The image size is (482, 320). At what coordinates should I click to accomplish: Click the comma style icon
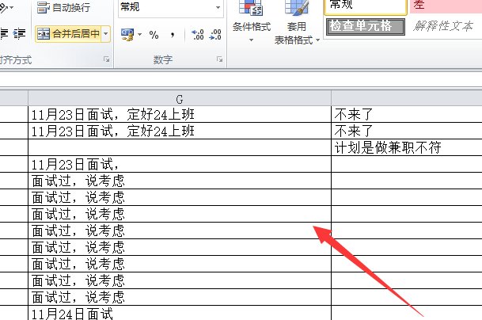(x=173, y=35)
